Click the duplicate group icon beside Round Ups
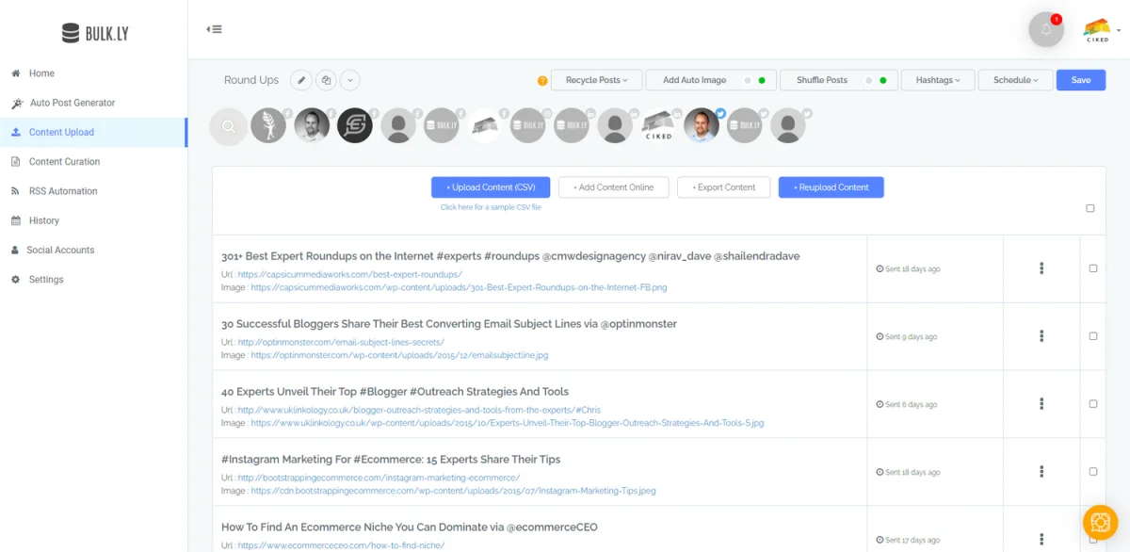This screenshot has height=552, width=1130. coord(326,81)
